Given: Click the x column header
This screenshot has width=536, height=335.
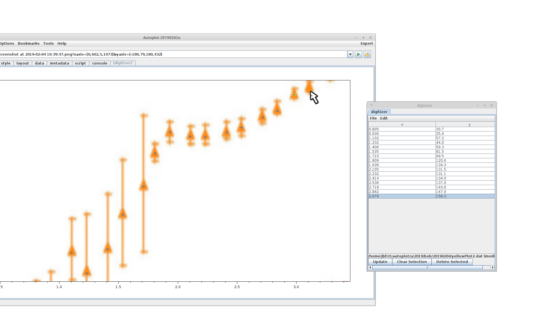Looking at the screenshot, I should (402, 125).
